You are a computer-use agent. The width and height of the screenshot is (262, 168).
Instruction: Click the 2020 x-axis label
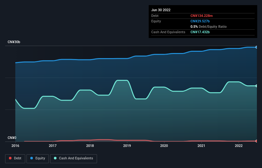[x=164, y=146]
